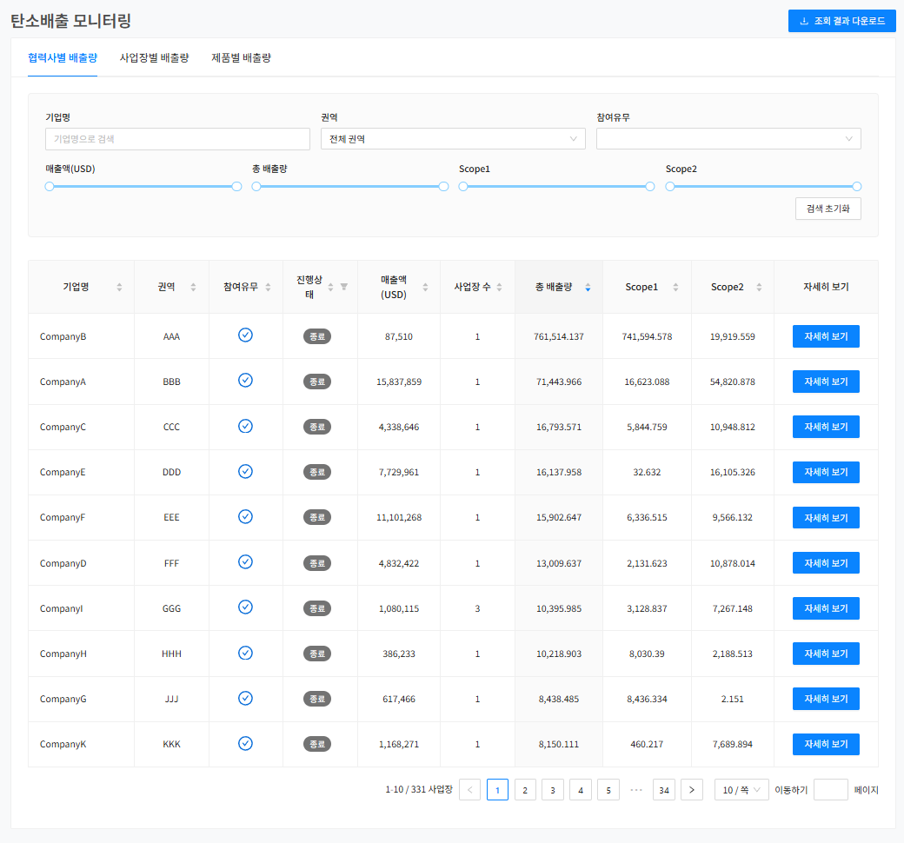Open the 제품별 배출량 tab
This screenshot has height=843, width=904.
coord(241,58)
